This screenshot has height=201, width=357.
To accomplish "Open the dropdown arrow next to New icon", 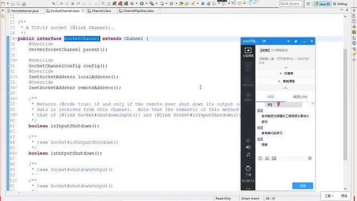I will (7, 4).
